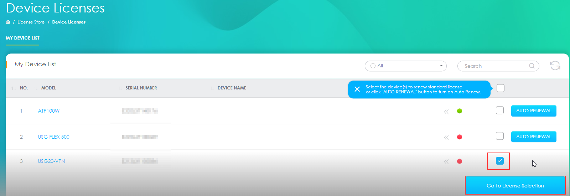This screenshot has width=570, height=196.
Task: Check the USG FLEX 500 checkbox
Action: coord(499,136)
